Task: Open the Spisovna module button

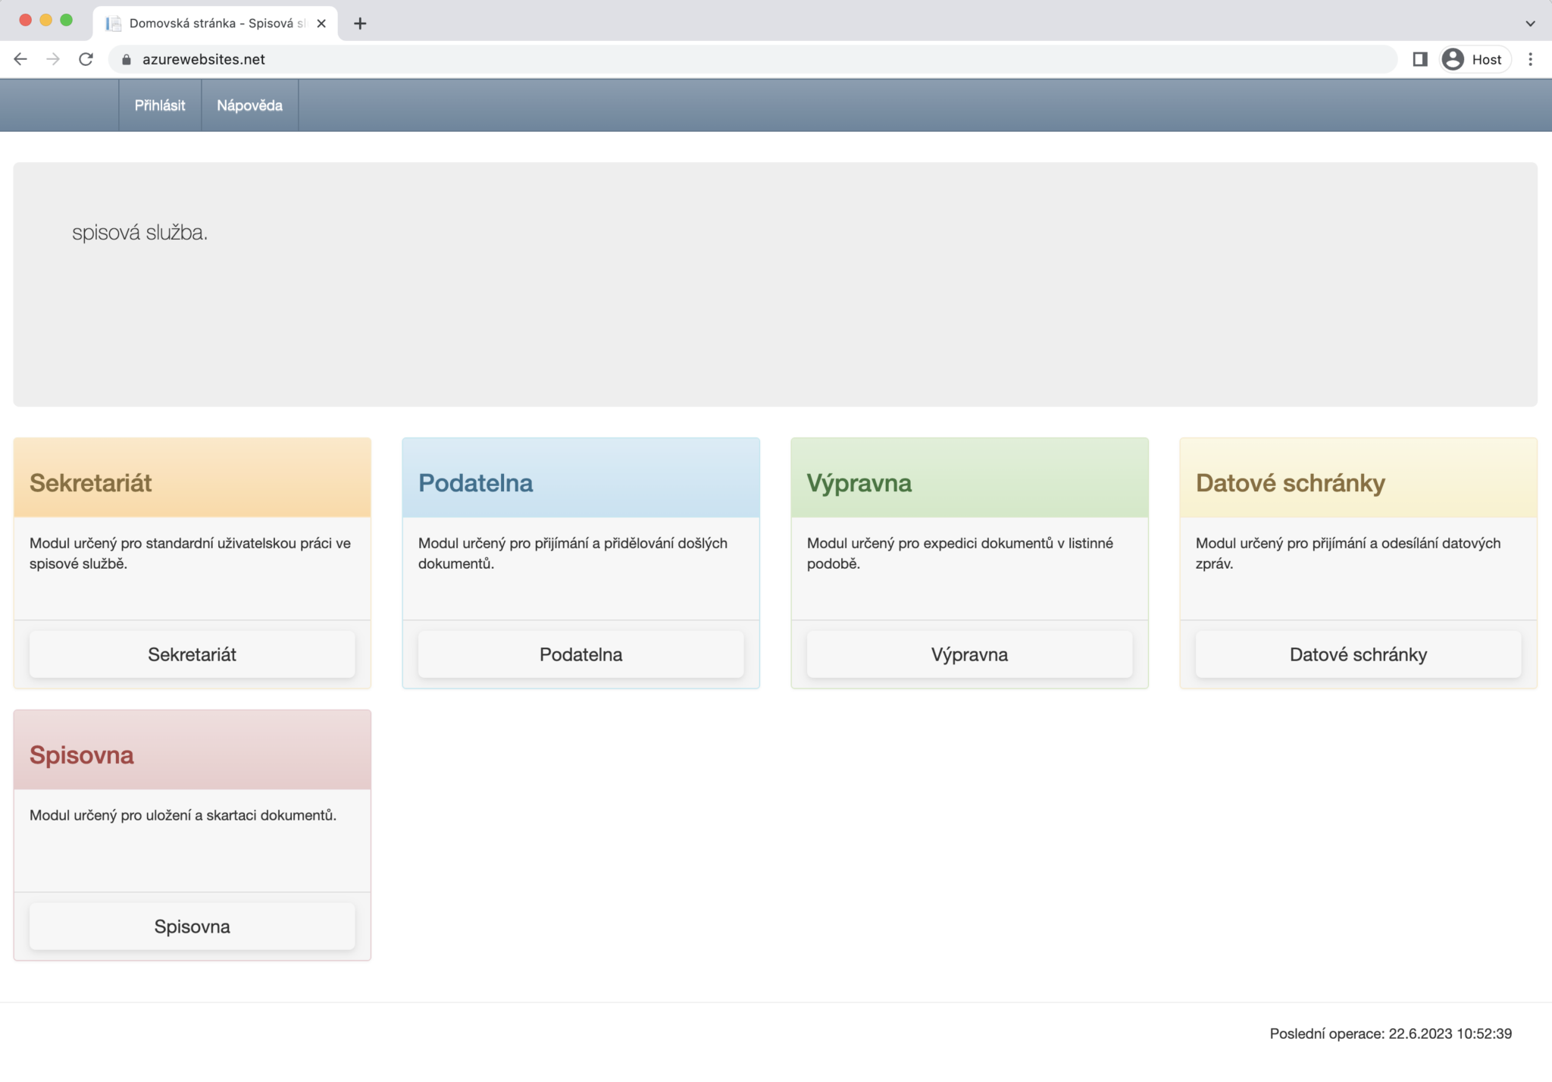Action: click(x=192, y=927)
